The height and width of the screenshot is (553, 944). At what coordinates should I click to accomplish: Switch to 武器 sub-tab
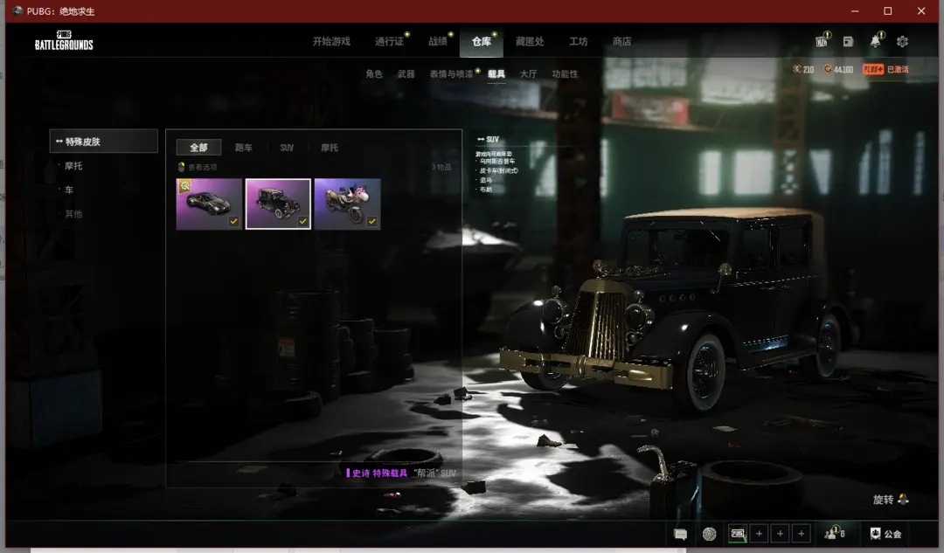(406, 73)
